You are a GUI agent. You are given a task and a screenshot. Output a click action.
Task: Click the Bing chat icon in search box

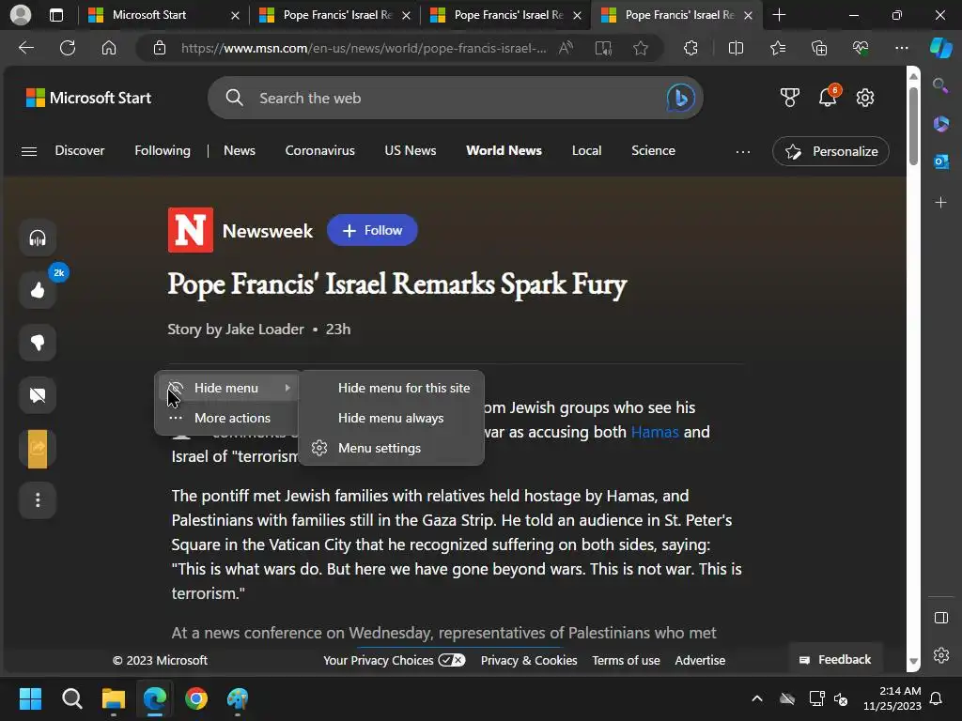[680, 98]
